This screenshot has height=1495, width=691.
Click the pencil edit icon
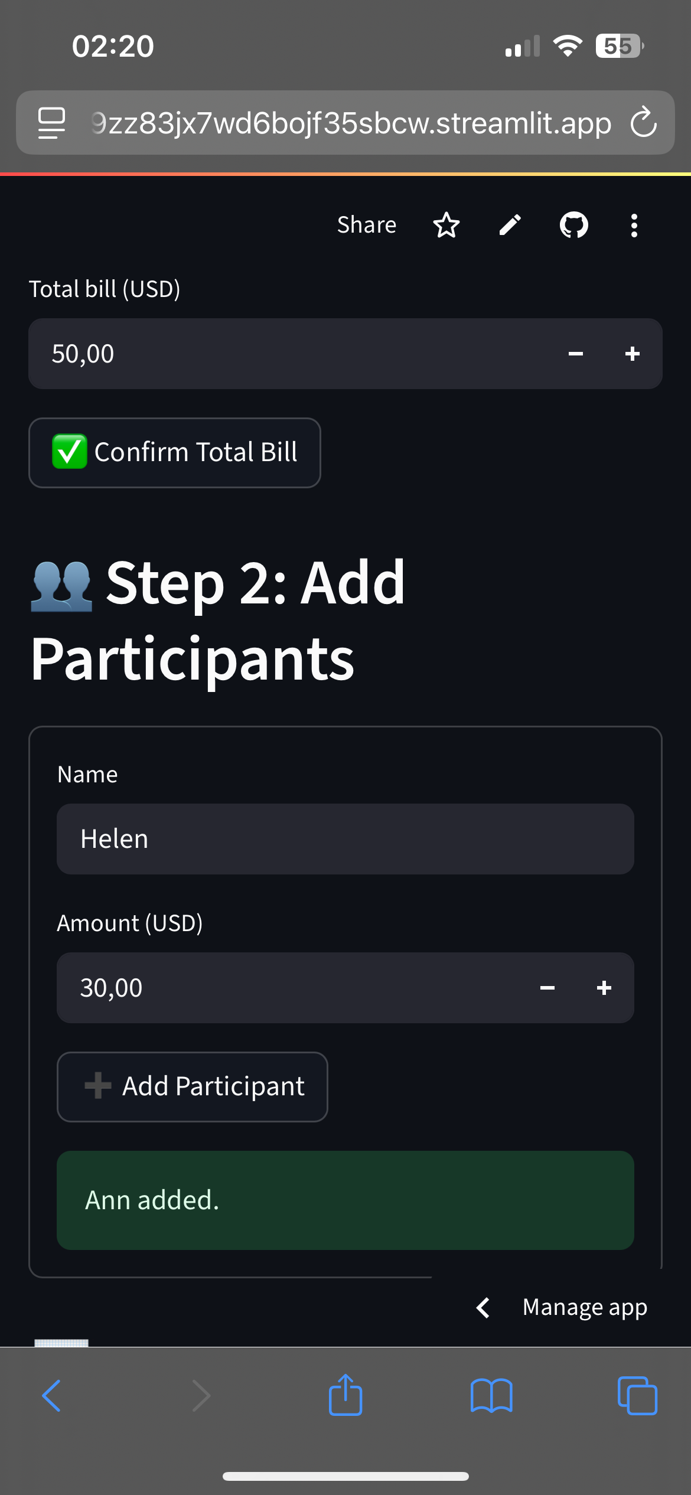[x=510, y=225]
